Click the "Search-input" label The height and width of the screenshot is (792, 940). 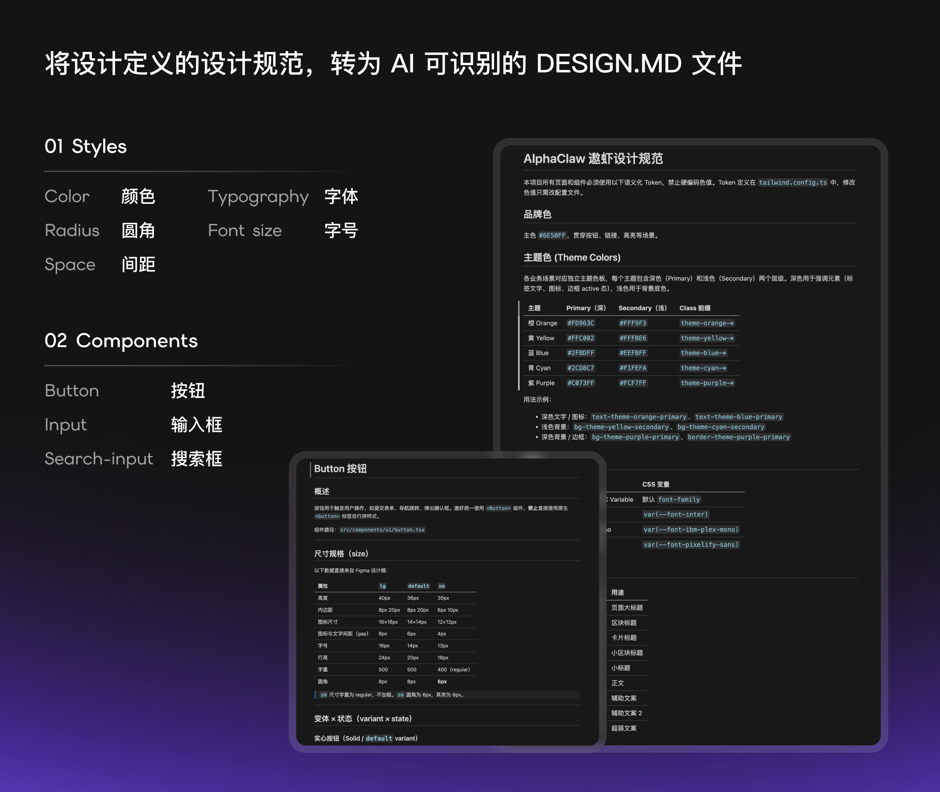(99, 459)
